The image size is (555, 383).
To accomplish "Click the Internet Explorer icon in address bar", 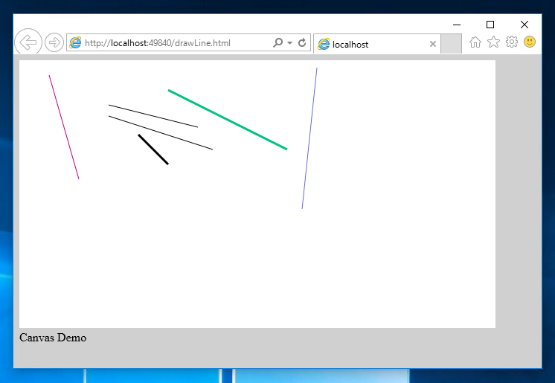I will coord(75,43).
